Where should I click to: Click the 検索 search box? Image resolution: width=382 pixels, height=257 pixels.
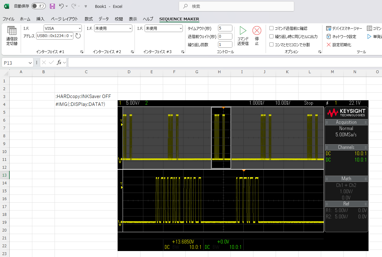(x=236, y=6)
